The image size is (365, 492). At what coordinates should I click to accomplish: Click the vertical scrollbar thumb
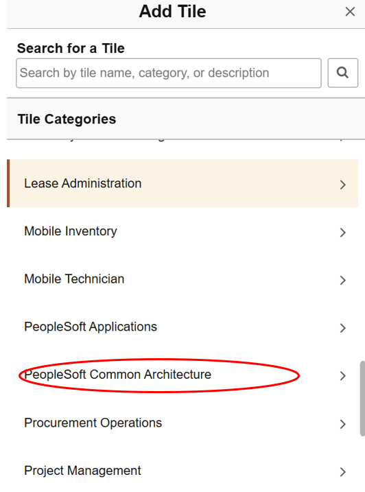(x=362, y=399)
